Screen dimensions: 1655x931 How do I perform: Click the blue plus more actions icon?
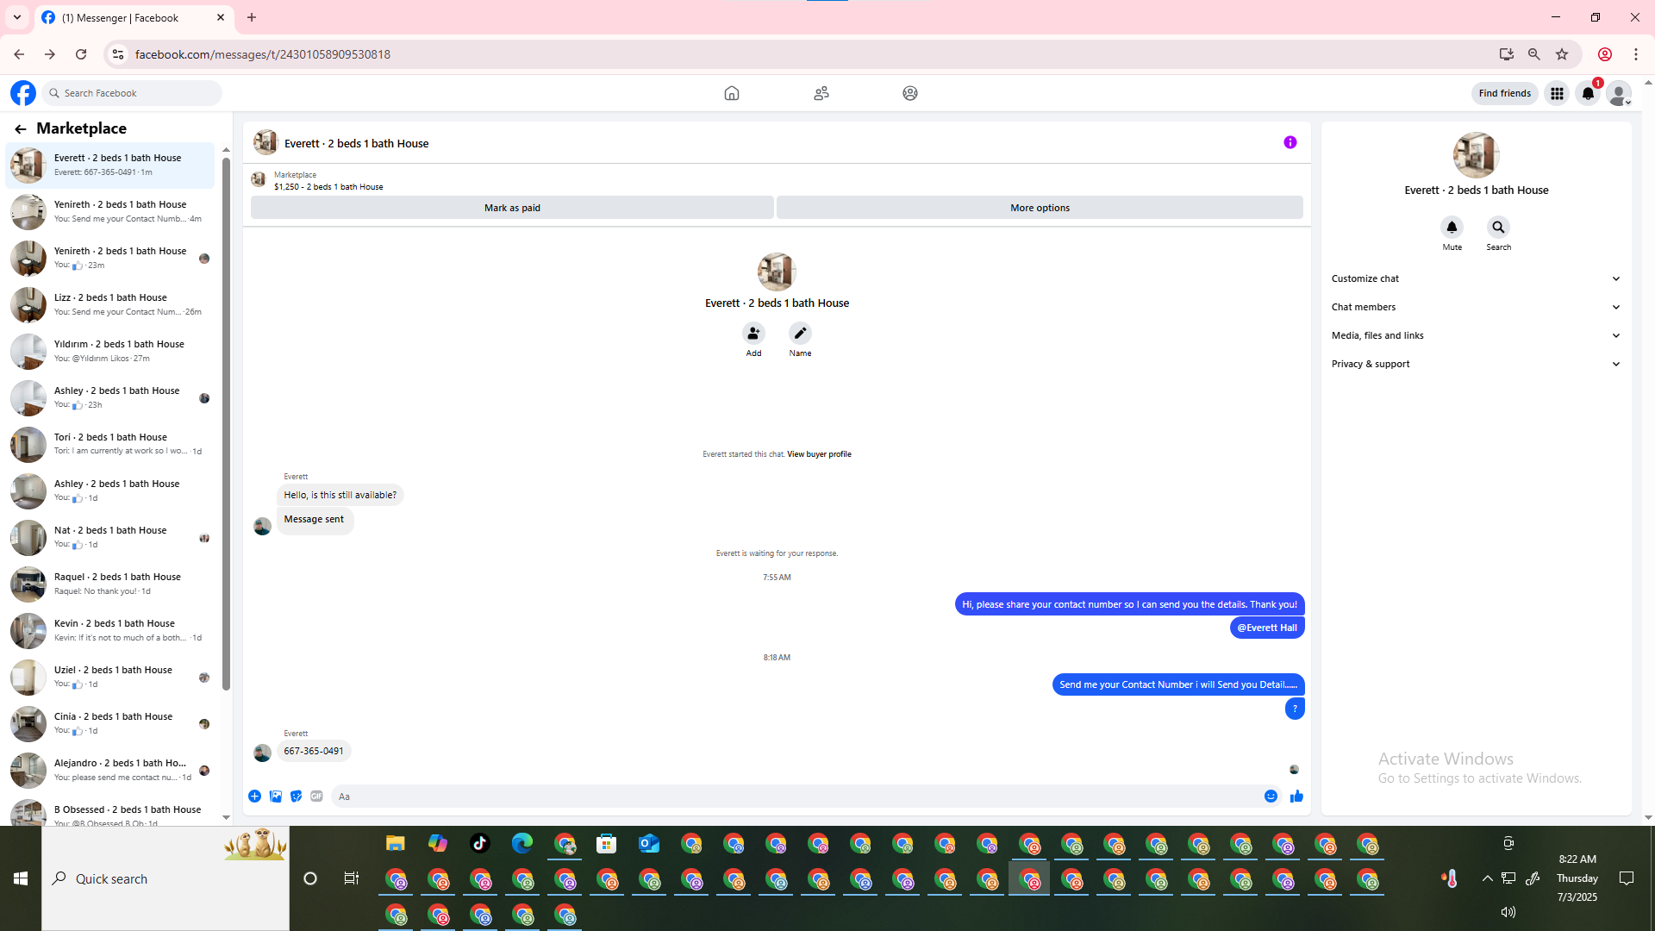[x=255, y=797]
